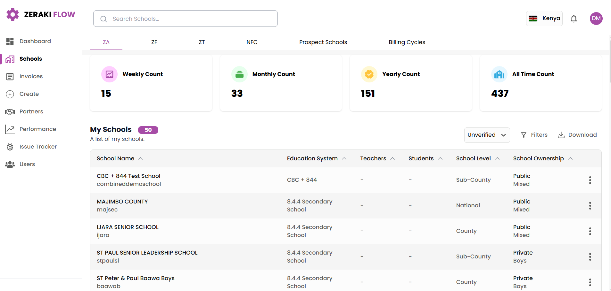Open Performance in the sidebar
611x291 pixels.
(x=38, y=129)
